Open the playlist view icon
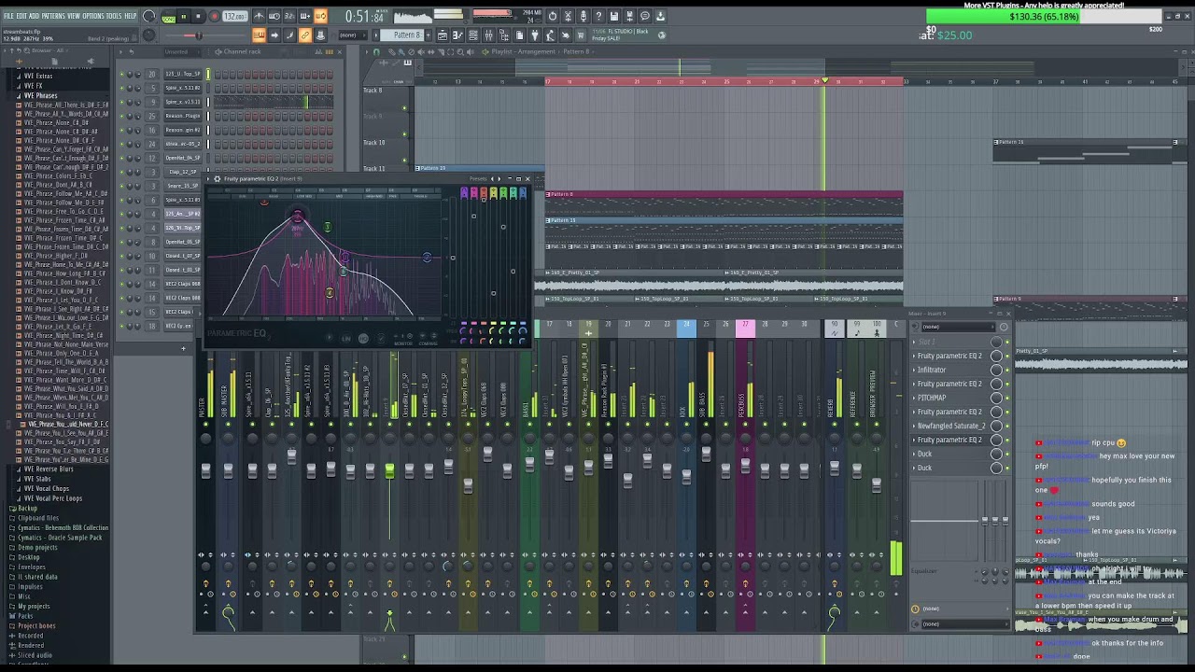Viewport: 1195px width, 672px height. [x=443, y=35]
